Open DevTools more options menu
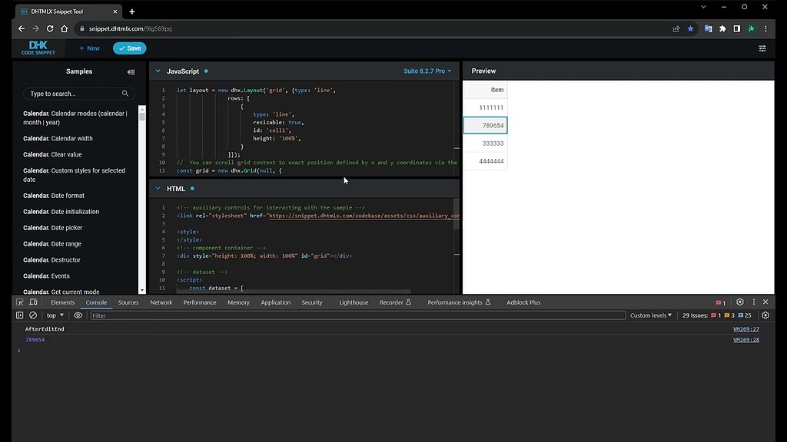 pos(753,302)
